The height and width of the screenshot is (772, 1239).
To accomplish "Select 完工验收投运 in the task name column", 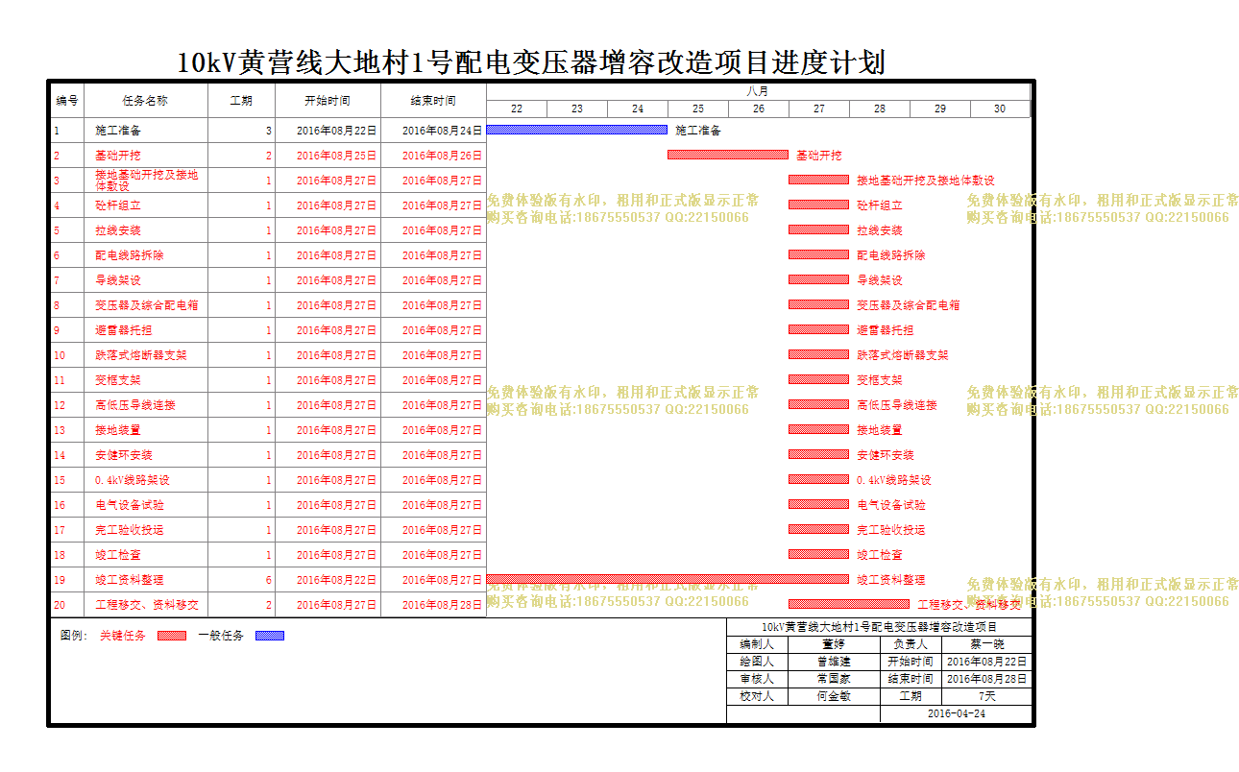I will [130, 530].
